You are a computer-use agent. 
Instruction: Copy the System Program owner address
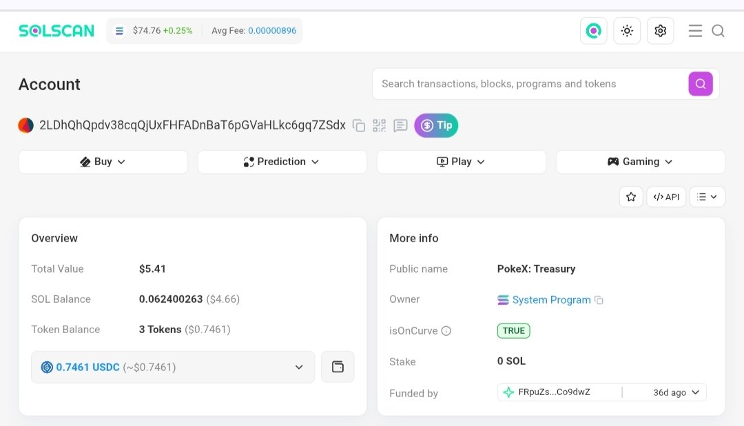pyautogui.click(x=599, y=301)
